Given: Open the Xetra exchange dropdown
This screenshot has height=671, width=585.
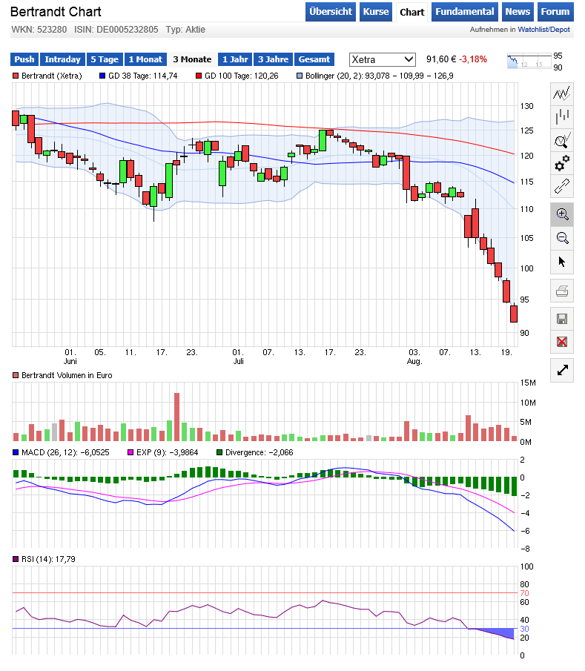Looking at the screenshot, I should pyautogui.click(x=382, y=59).
